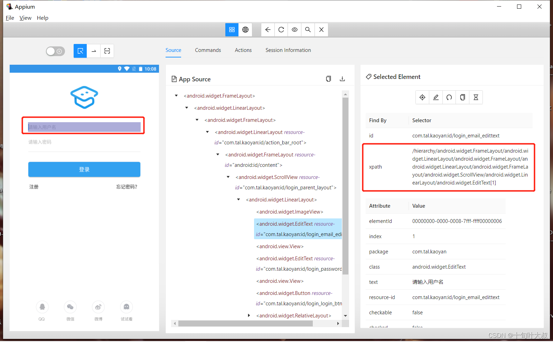Collapse the second android.widget.FrameLayout node
The image size is (553, 342).
tap(197, 120)
